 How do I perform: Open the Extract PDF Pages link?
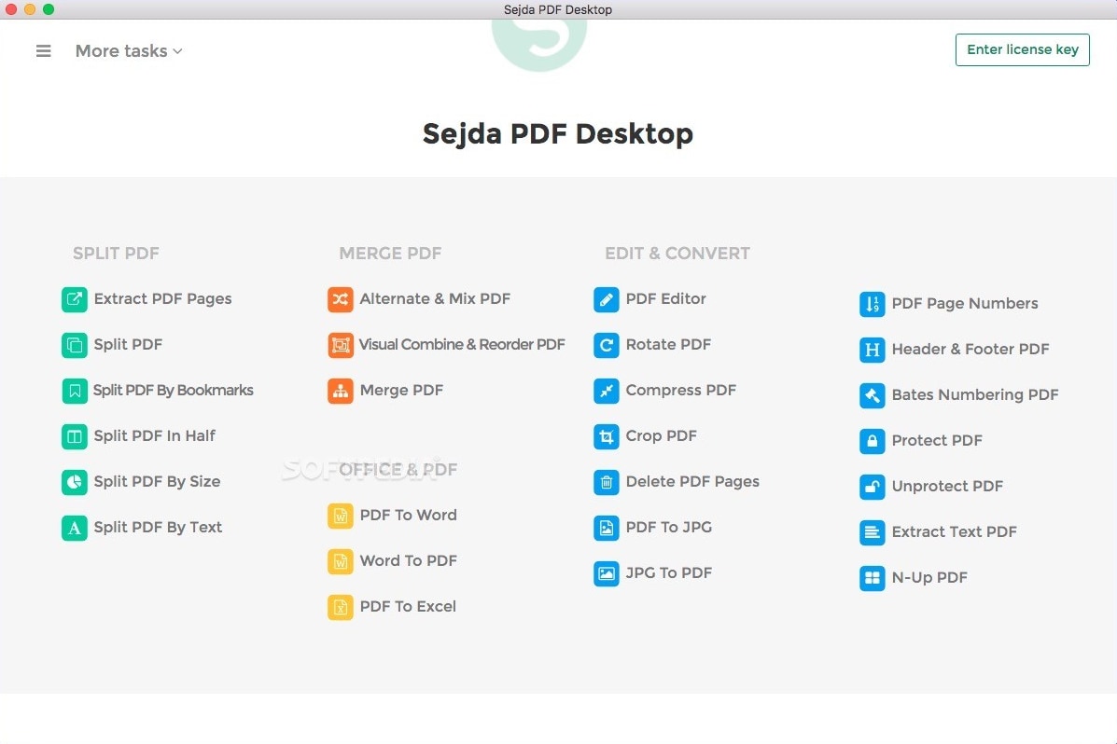[x=162, y=299]
